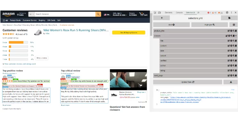This screenshot has height=121, width=238.
Task: Click the Amazon search magnifier button
Action: [x=98, y=14]
